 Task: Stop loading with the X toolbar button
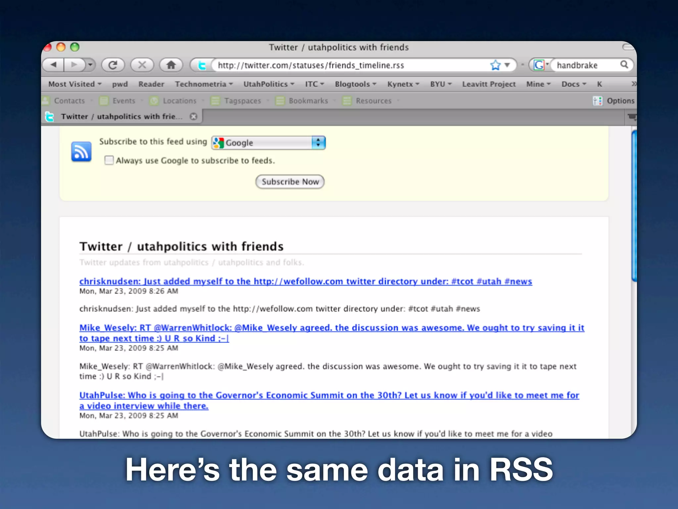point(142,65)
